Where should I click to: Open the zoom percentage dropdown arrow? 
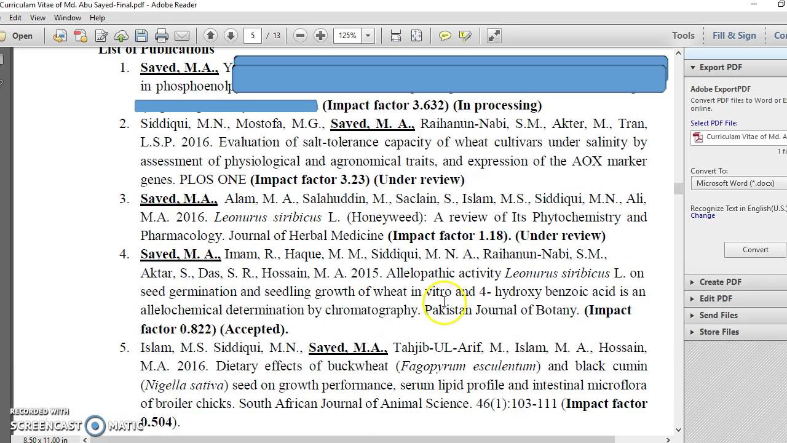(368, 36)
